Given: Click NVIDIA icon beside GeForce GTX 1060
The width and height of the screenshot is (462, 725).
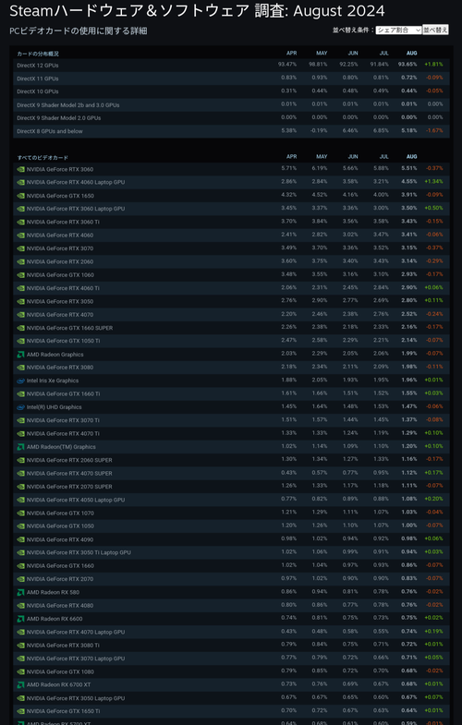Looking at the screenshot, I should (x=21, y=275).
